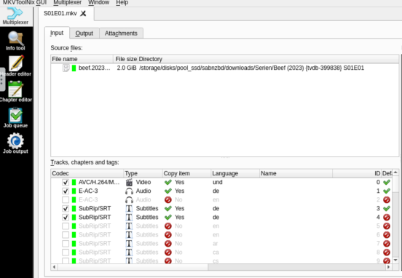
Task: Click the green default checkmark for track ID 3
Action: [387, 208]
